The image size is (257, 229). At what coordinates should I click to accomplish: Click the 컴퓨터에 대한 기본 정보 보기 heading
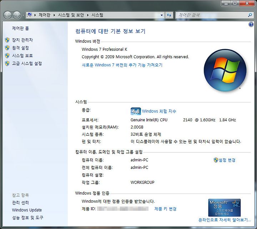(x=110, y=31)
